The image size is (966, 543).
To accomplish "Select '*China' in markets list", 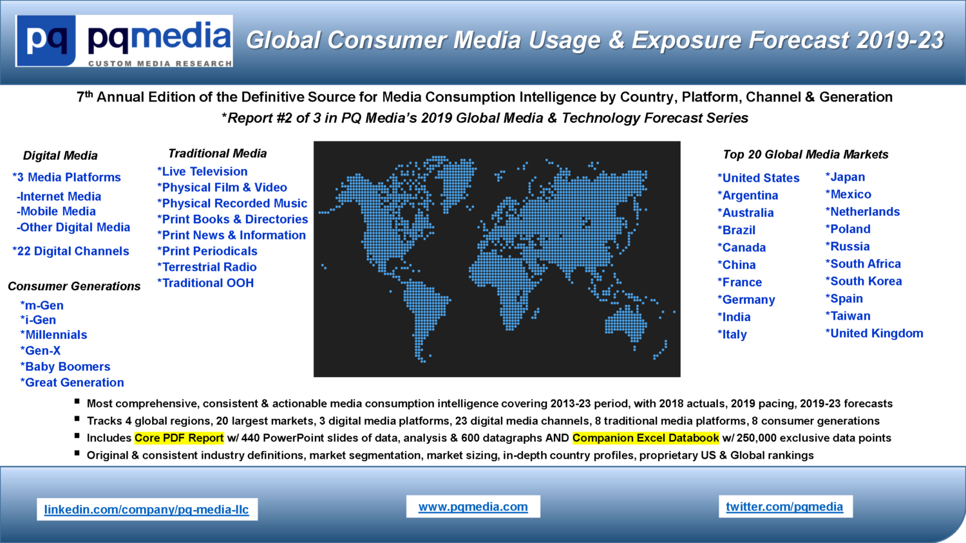I will click(x=737, y=265).
